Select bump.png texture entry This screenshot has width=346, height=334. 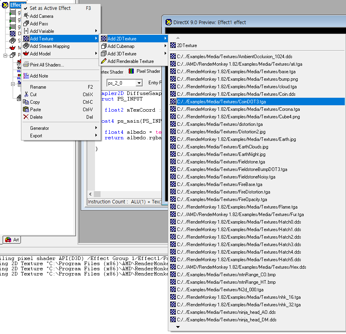point(257,79)
